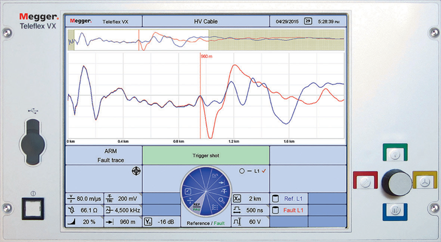Open the 80.0 m/µs velocity setting
The height and width of the screenshot is (242, 441).
85,199
